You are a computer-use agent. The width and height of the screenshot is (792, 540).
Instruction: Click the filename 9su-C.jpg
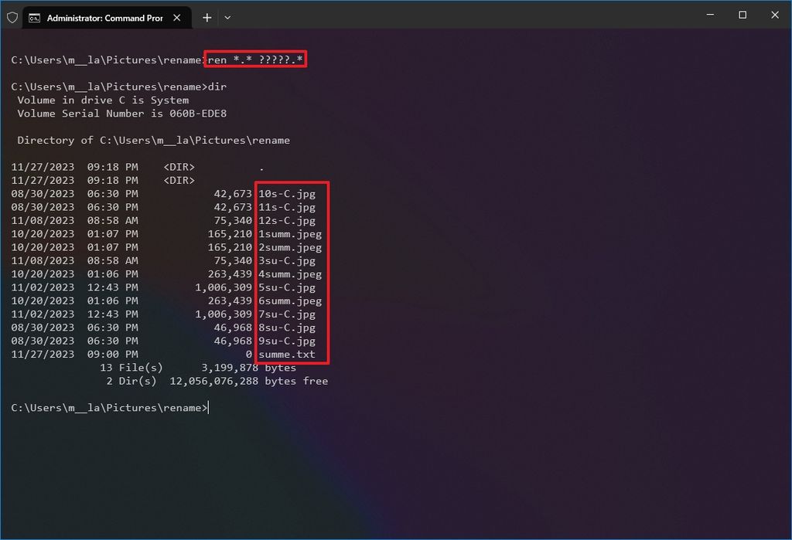286,341
